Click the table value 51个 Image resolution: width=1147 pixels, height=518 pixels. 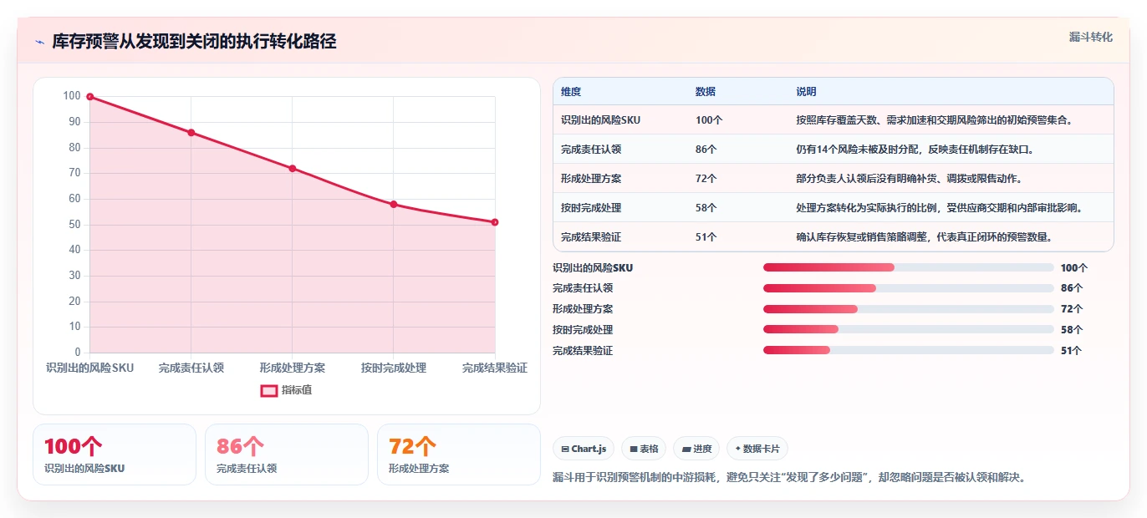(706, 237)
